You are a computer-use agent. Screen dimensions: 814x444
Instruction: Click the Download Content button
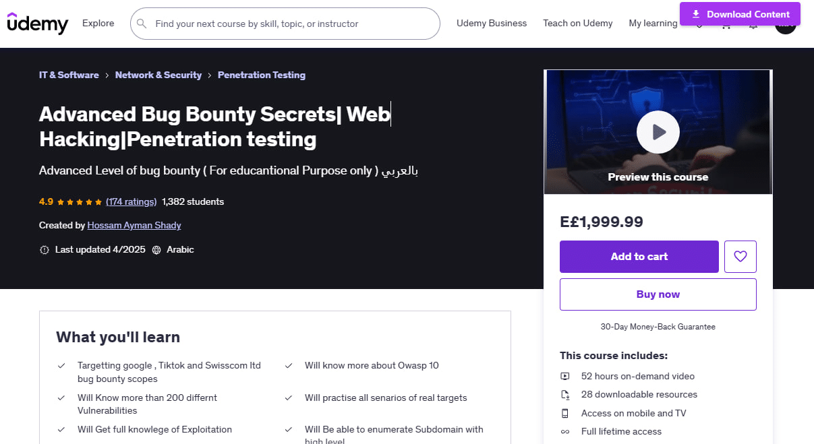tap(740, 14)
